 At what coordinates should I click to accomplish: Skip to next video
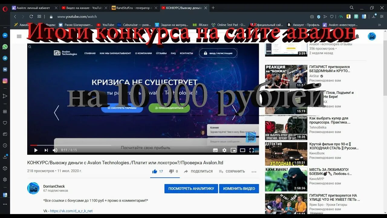click(46, 150)
